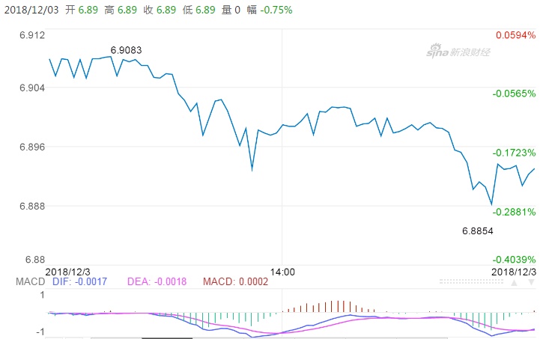Image resolution: width=552 pixels, height=339 pixels.
Task: Click the -0.2881% percentage axis label
Action: pos(515,212)
